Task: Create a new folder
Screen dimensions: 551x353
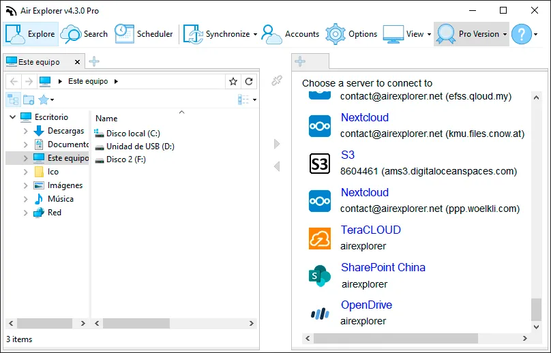Action: point(29,99)
